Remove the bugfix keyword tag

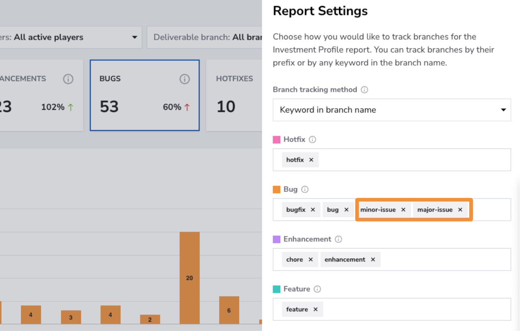(x=313, y=210)
